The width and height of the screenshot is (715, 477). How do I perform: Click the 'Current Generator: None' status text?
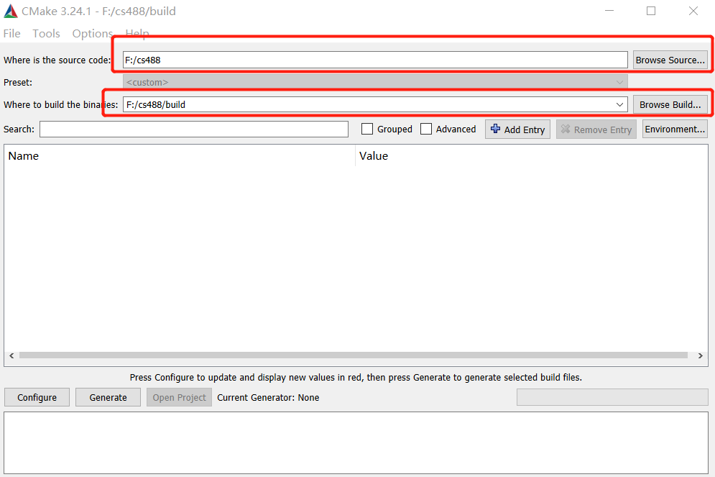(x=268, y=398)
